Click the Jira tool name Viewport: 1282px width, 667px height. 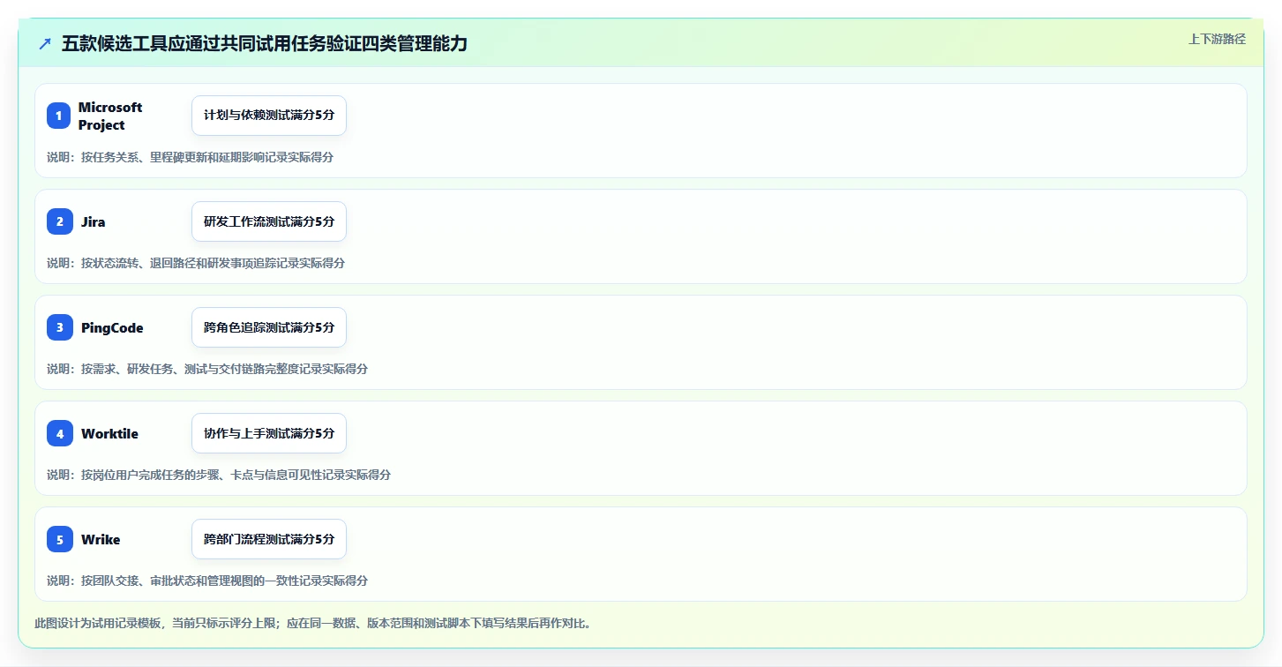(x=93, y=221)
